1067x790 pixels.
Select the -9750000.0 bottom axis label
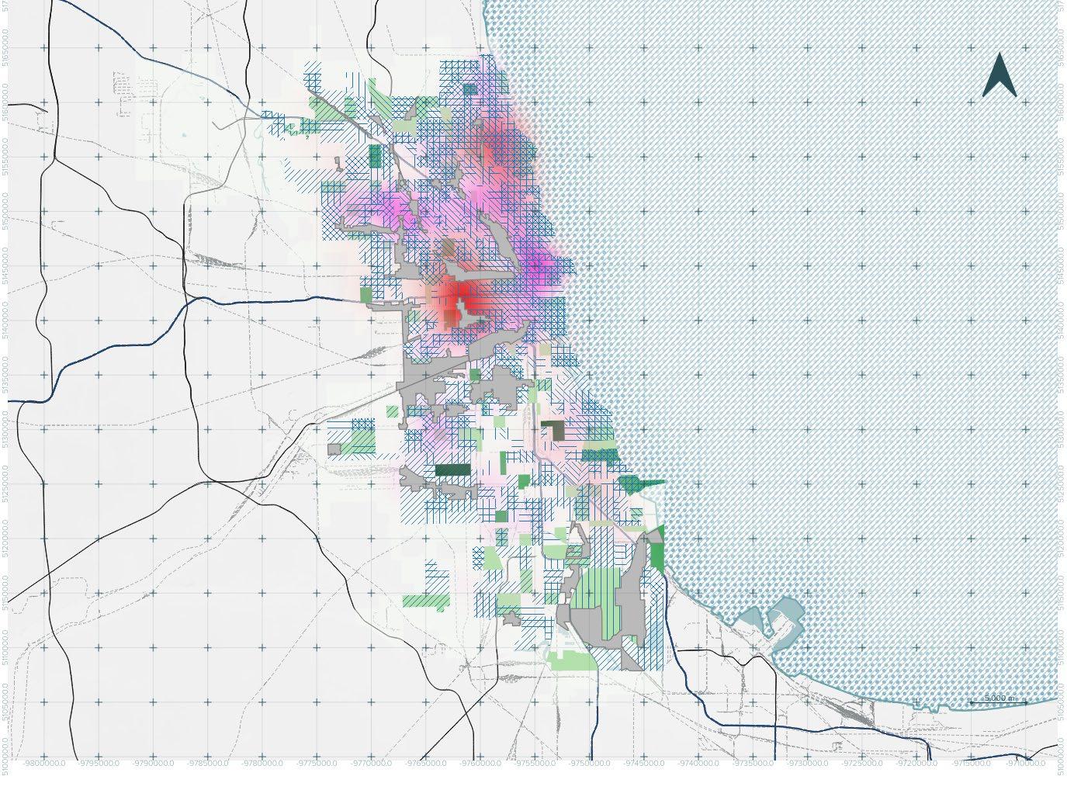(588, 764)
